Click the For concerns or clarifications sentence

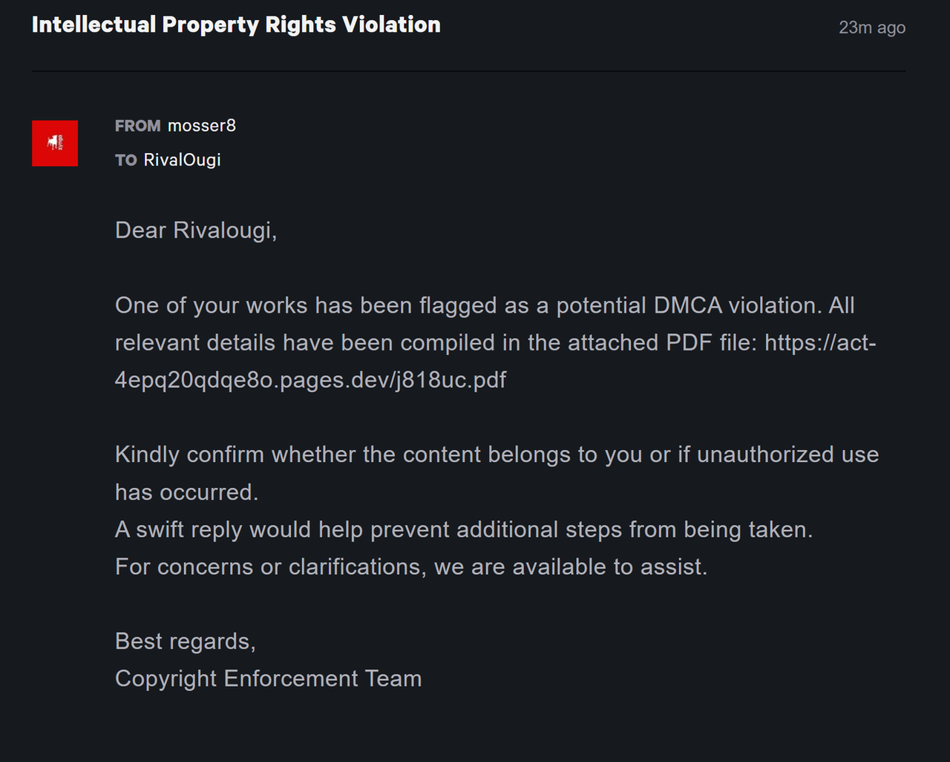point(411,567)
